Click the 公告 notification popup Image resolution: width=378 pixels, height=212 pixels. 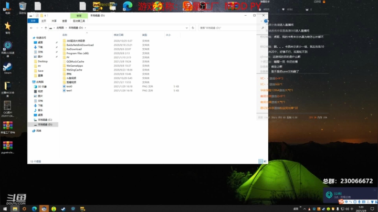coord(350,195)
